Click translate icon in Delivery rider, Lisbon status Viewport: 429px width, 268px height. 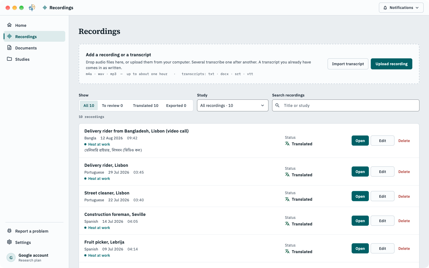pos(287,174)
